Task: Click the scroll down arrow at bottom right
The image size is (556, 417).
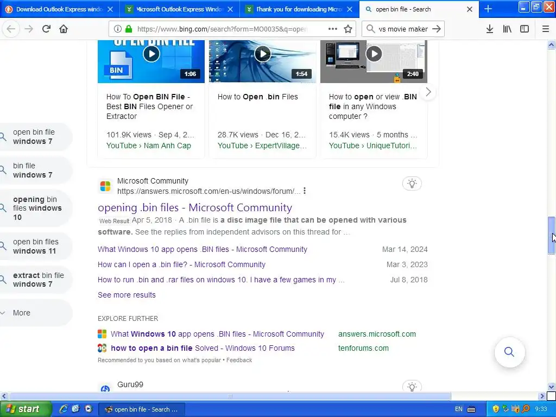Action: click(551, 387)
